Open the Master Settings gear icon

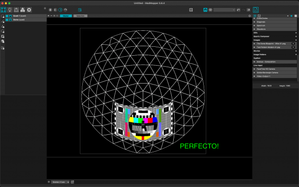[x=29, y=9]
